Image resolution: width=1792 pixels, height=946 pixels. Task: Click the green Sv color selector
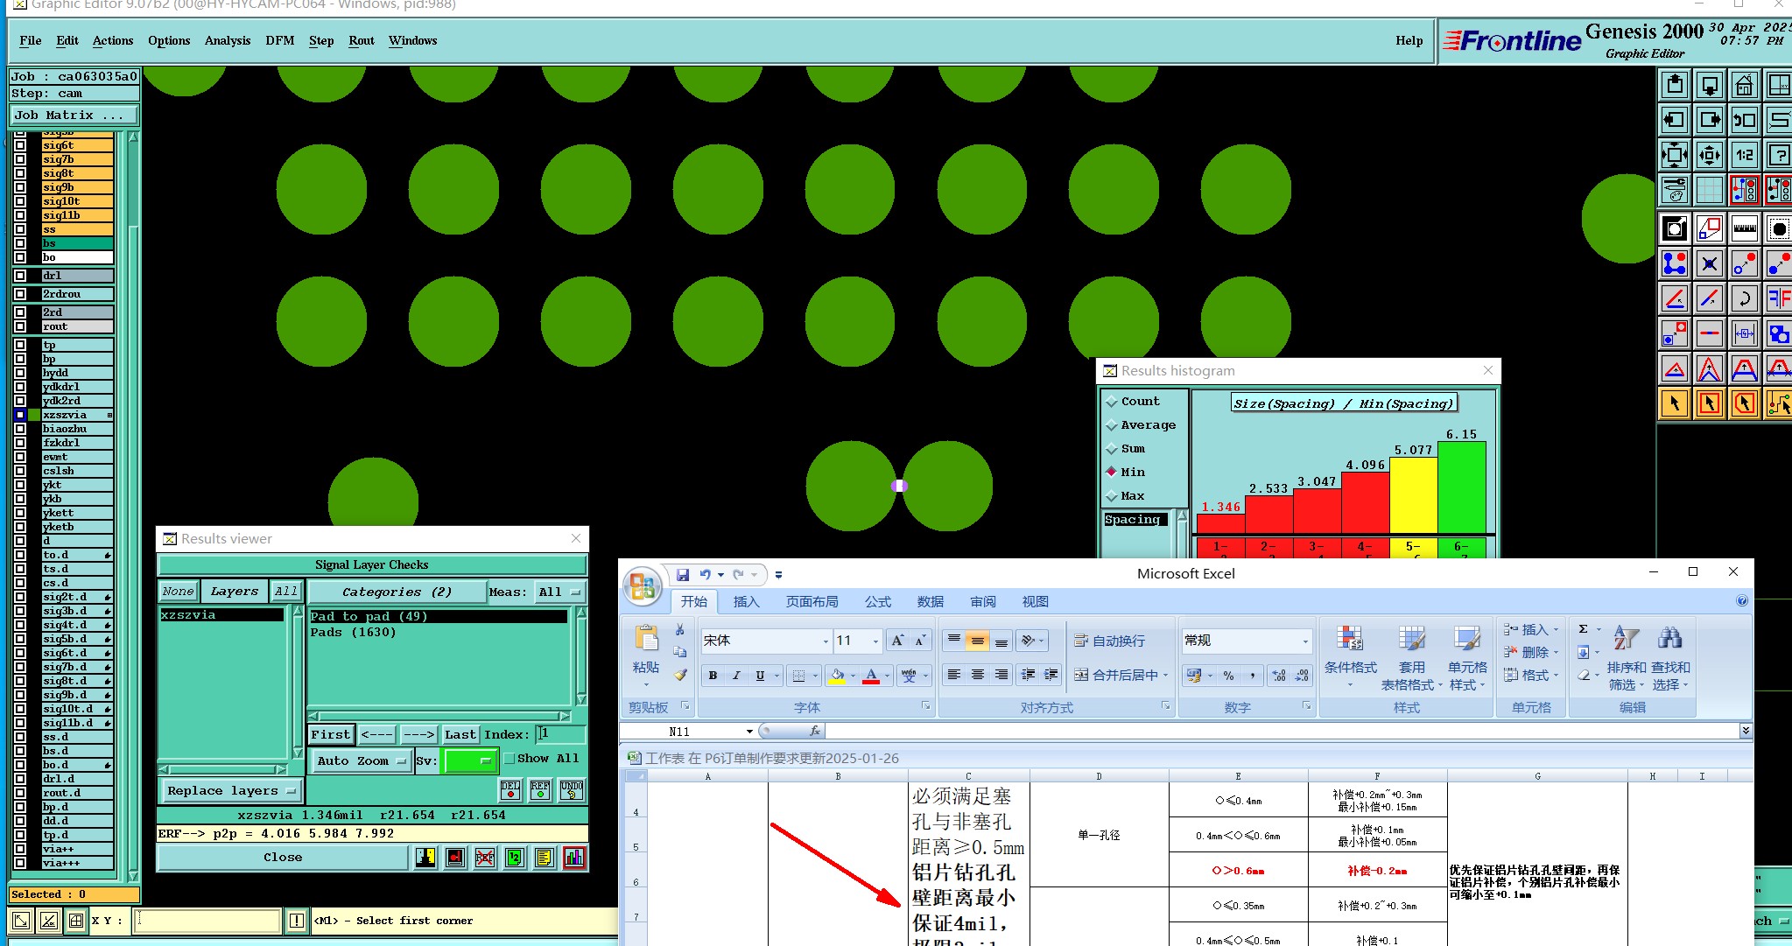[x=470, y=761]
